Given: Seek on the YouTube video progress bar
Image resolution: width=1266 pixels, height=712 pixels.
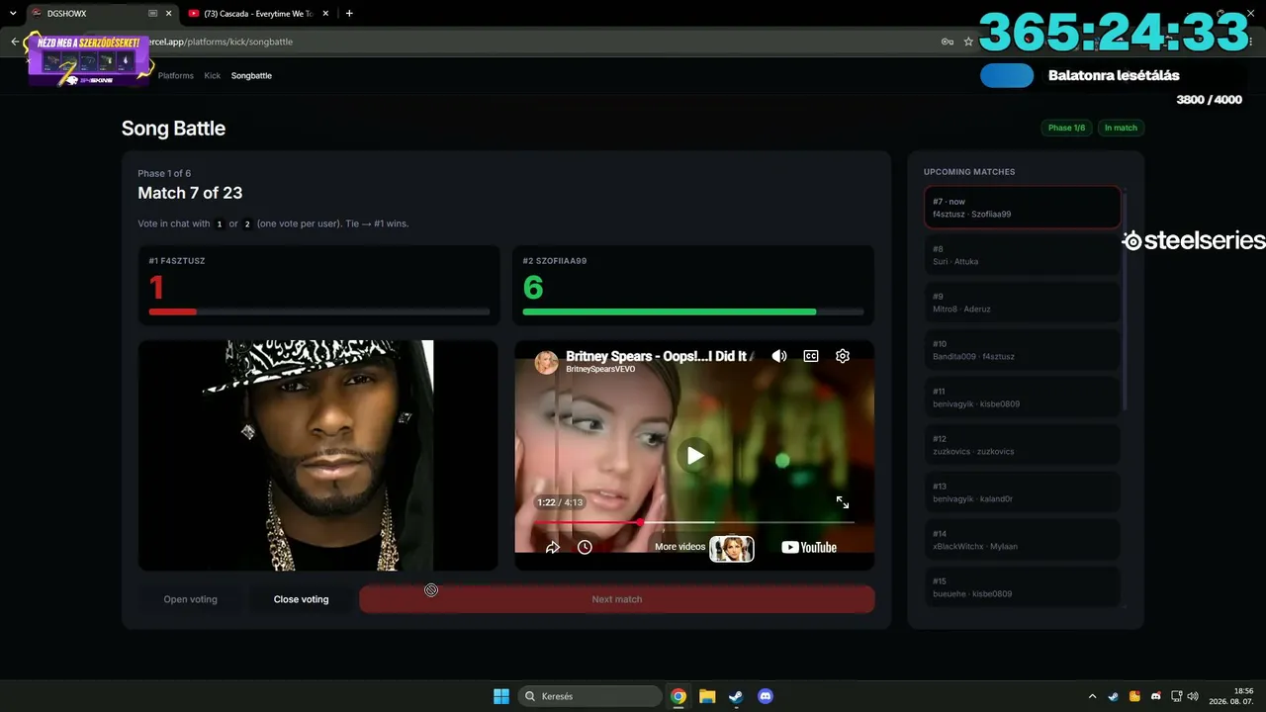Looking at the screenshot, I should pyautogui.click(x=694, y=522).
